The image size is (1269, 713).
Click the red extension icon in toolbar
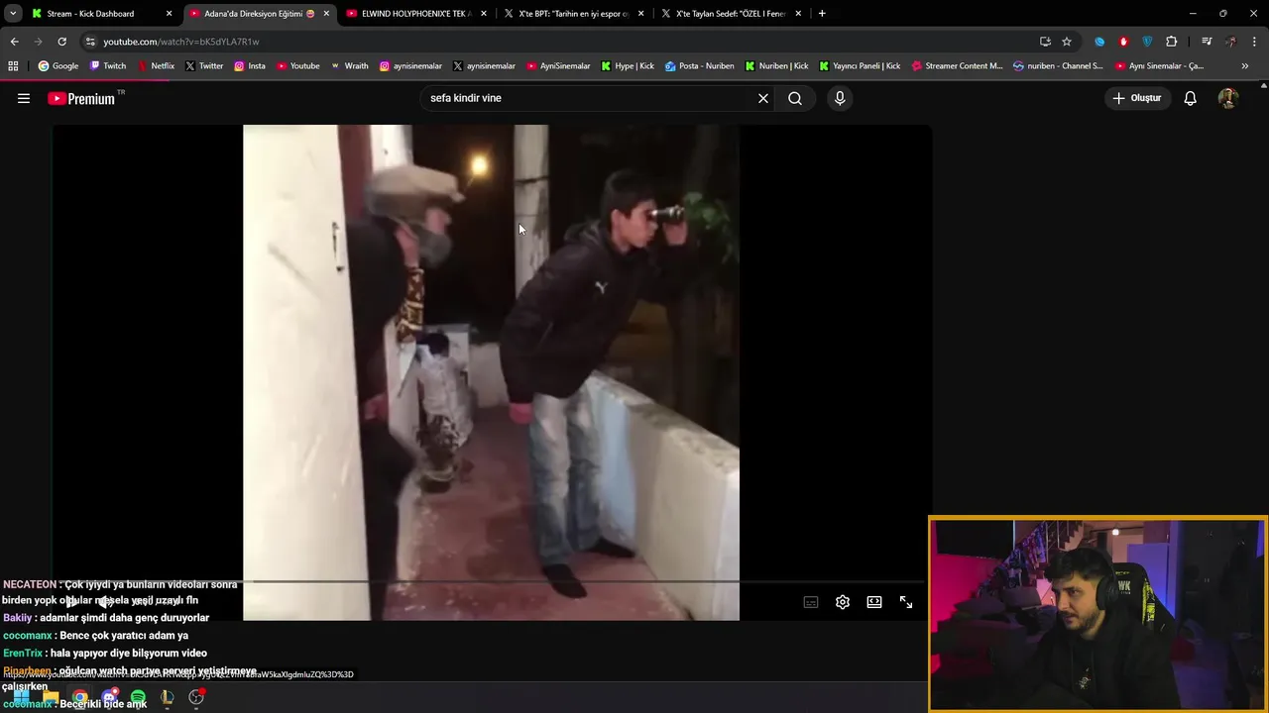(x=1123, y=42)
